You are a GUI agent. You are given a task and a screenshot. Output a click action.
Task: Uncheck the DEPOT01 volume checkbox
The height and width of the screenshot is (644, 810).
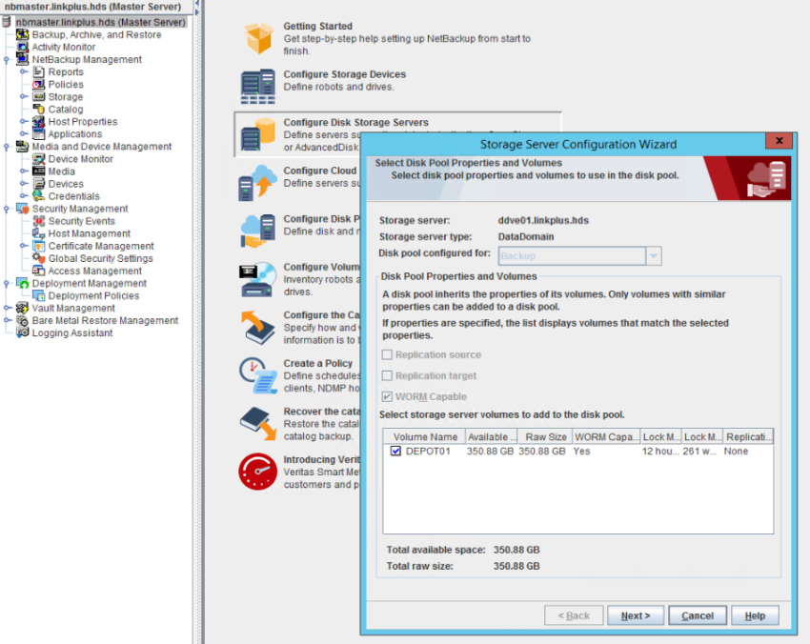click(395, 451)
